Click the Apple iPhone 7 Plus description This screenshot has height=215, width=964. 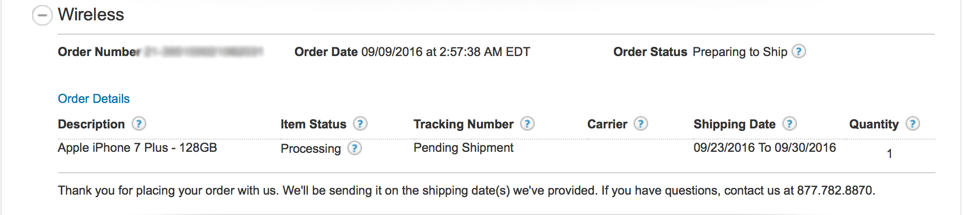(x=137, y=148)
